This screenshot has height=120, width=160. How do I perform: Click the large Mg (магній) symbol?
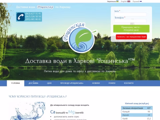click(x=71, y=112)
